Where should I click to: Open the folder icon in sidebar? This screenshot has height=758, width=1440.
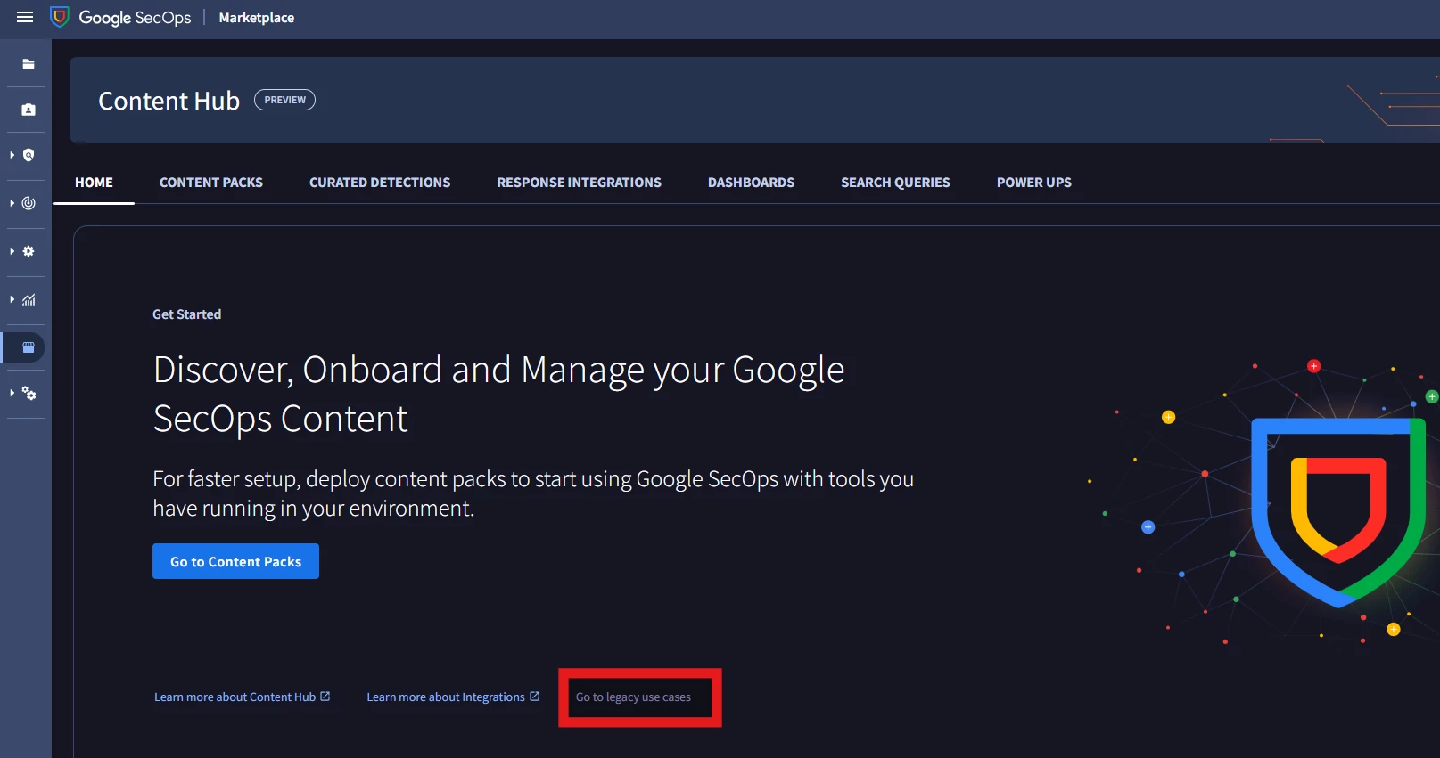[x=29, y=64]
